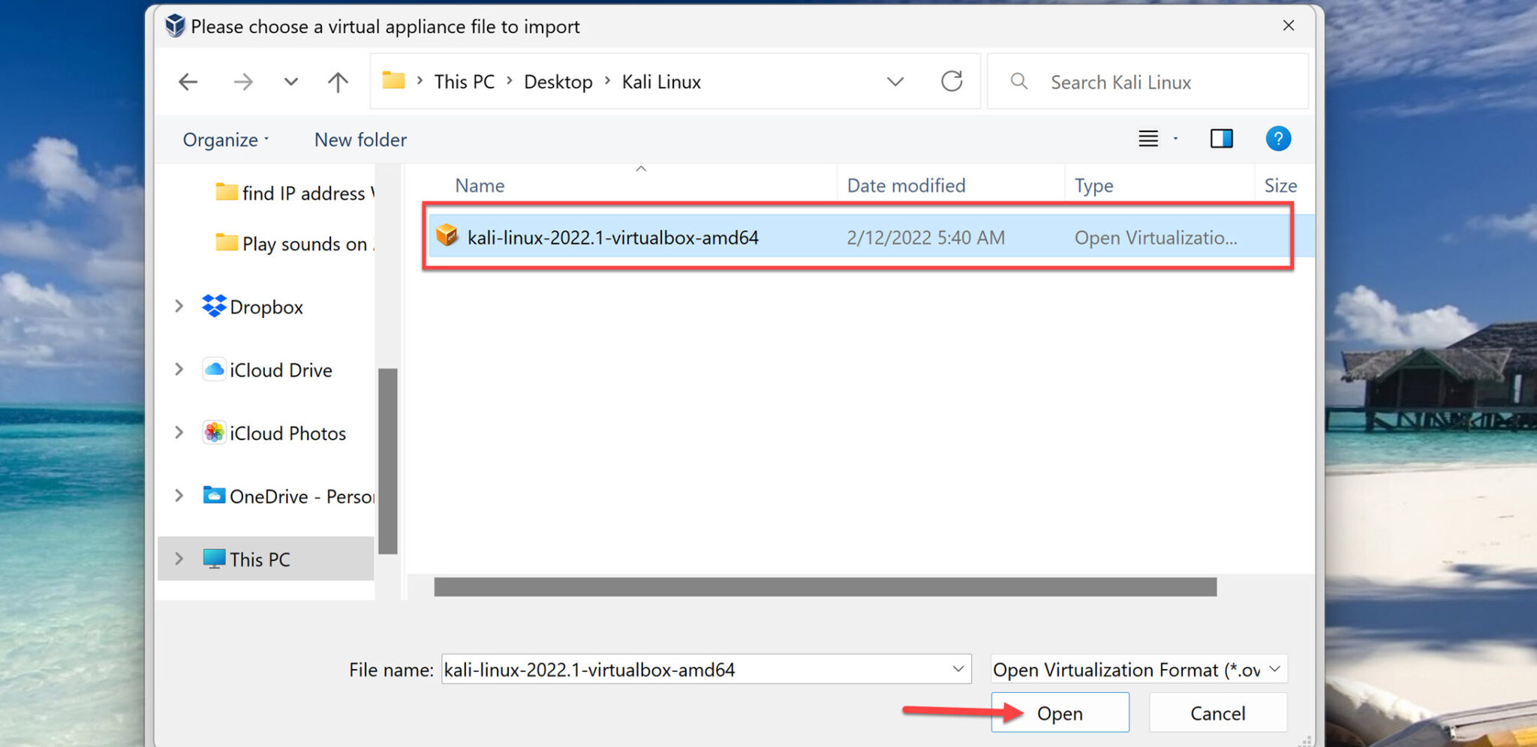Click the Dropbox sidebar icon
This screenshot has height=747, width=1537.
tap(213, 306)
